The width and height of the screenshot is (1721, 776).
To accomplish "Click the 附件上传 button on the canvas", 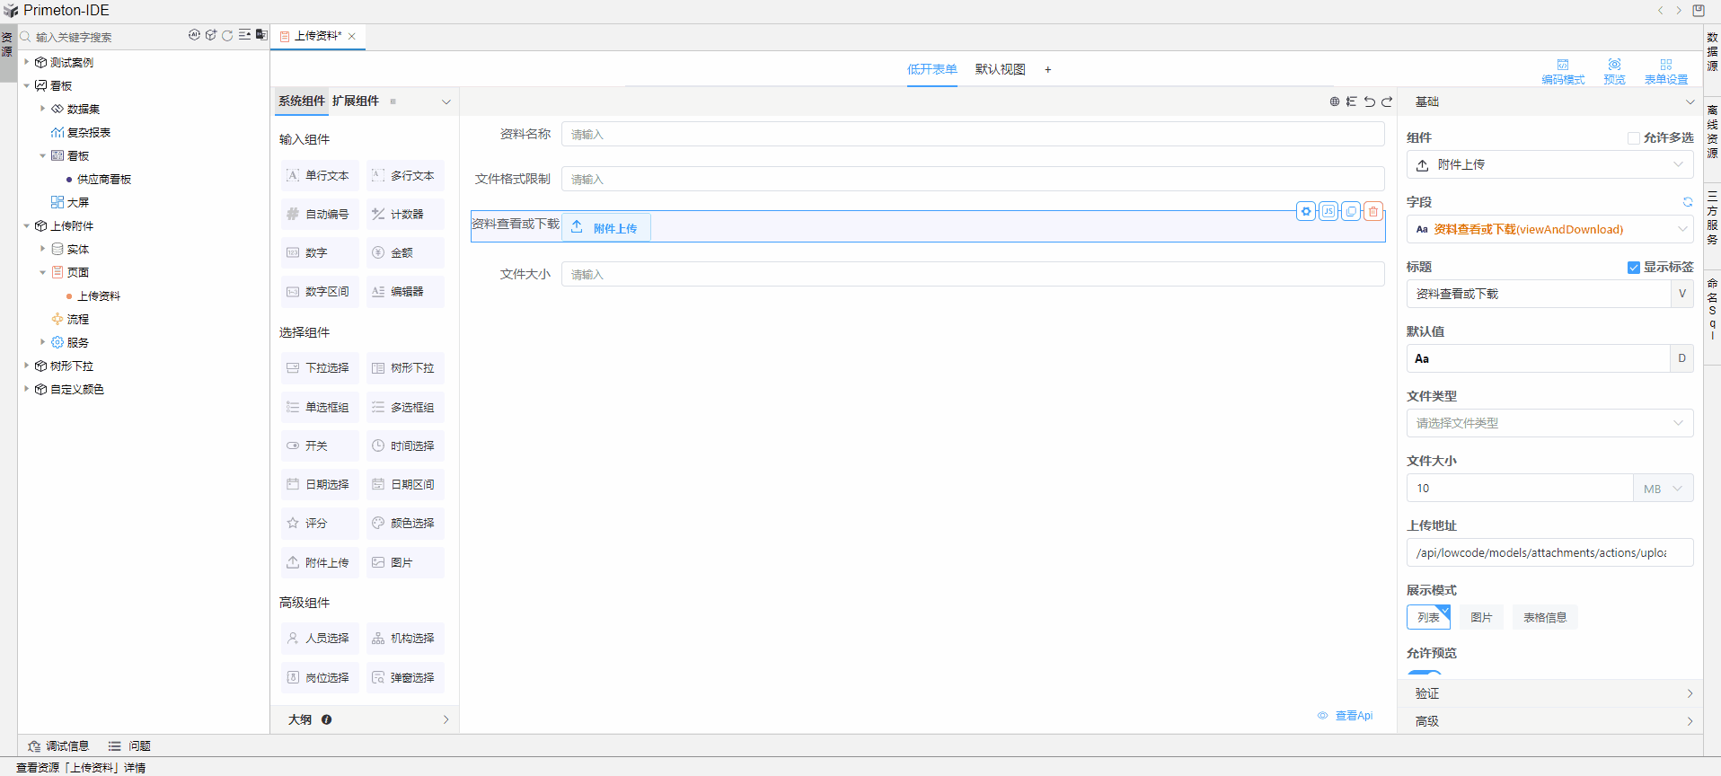I will pyautogui.click(x=606, y=228).
